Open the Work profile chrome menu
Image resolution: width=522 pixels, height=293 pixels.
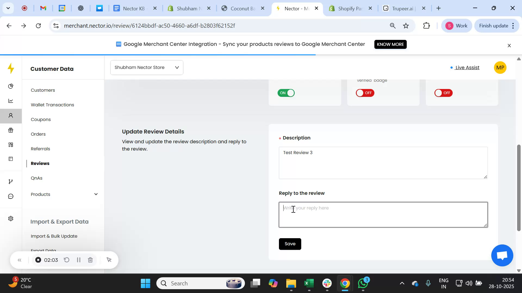[x=456, y=26]
